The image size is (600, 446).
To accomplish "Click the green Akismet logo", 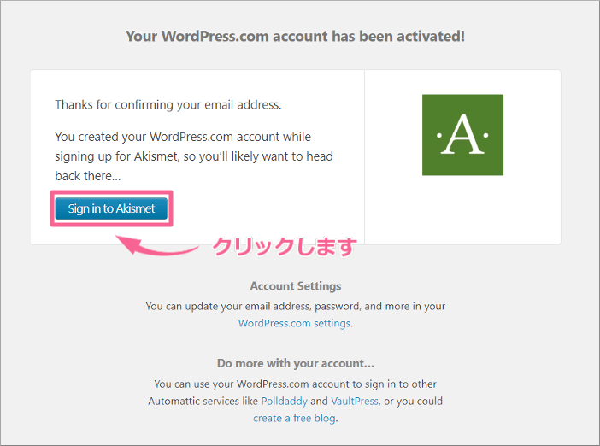I will [462, 135].
